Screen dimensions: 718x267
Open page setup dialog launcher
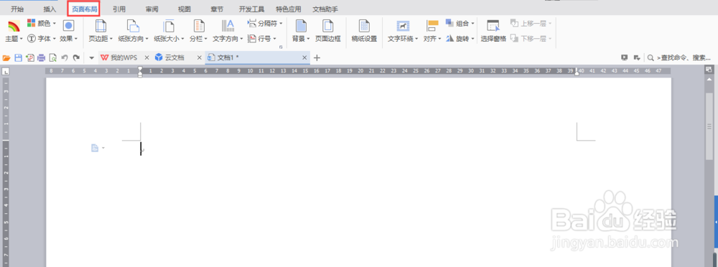[x=281, y=47]
